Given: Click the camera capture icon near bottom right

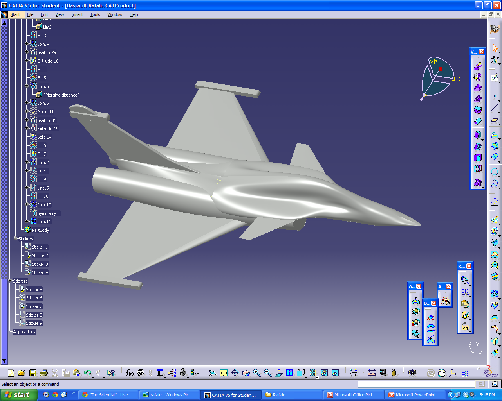Looking at the screenshot, I should (x=412, y=372).
